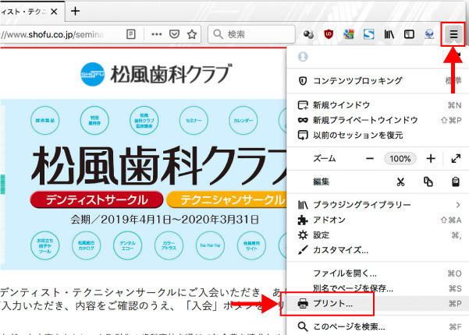The height and width of the screenshot is (335, 469).
Task: Toggle reader view icon in address bar
Action: (x=130, y=34)
